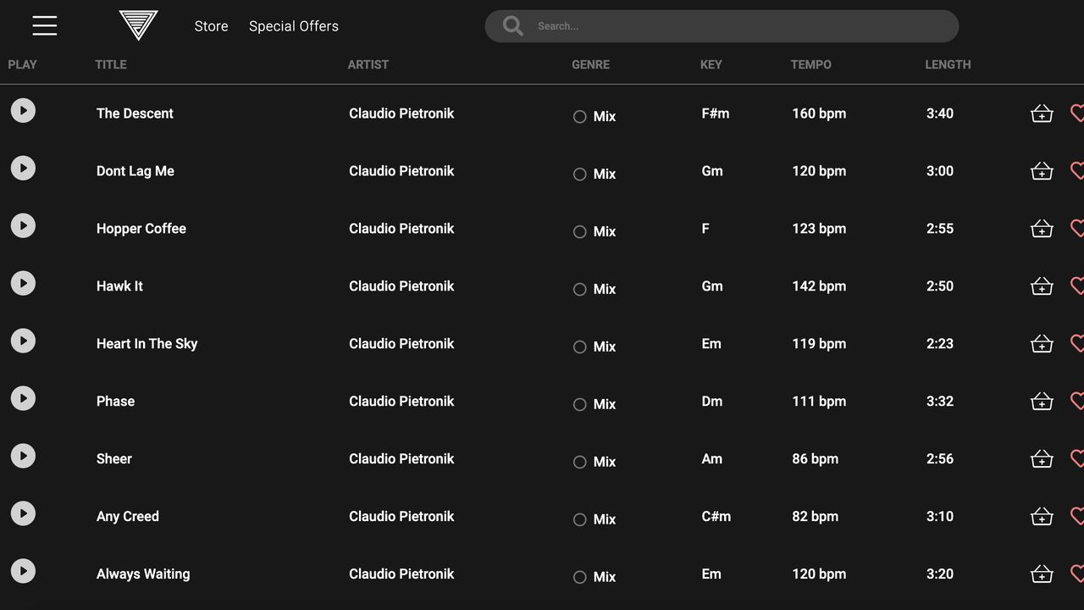The image size is (1084, 610).
Task: Favorite the Heart In The Sky track
Action: (x=1077, y=343)
